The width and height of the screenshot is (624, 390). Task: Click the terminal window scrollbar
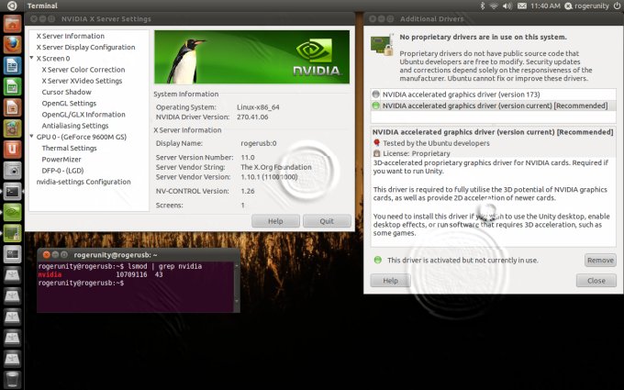tap(237, 284)
